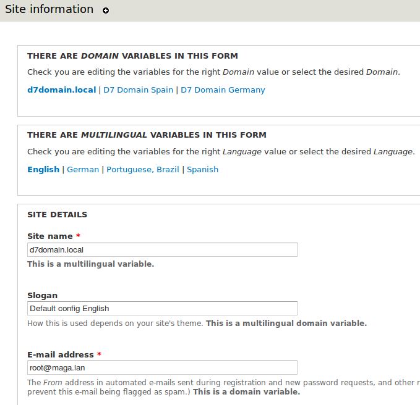
Task: Select the Portuguese, Brazil language link
Action: click(142, 169)
